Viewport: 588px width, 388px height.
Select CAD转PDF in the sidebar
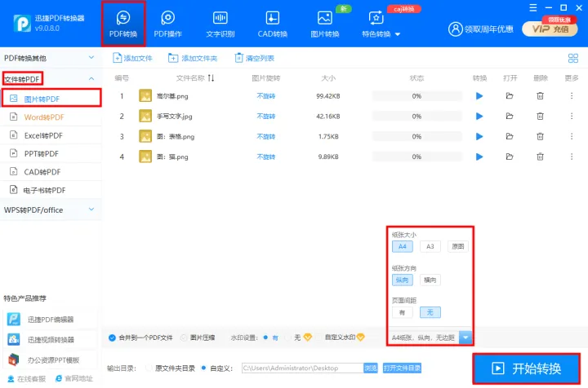pyautogui.click(x=51, y=172)
